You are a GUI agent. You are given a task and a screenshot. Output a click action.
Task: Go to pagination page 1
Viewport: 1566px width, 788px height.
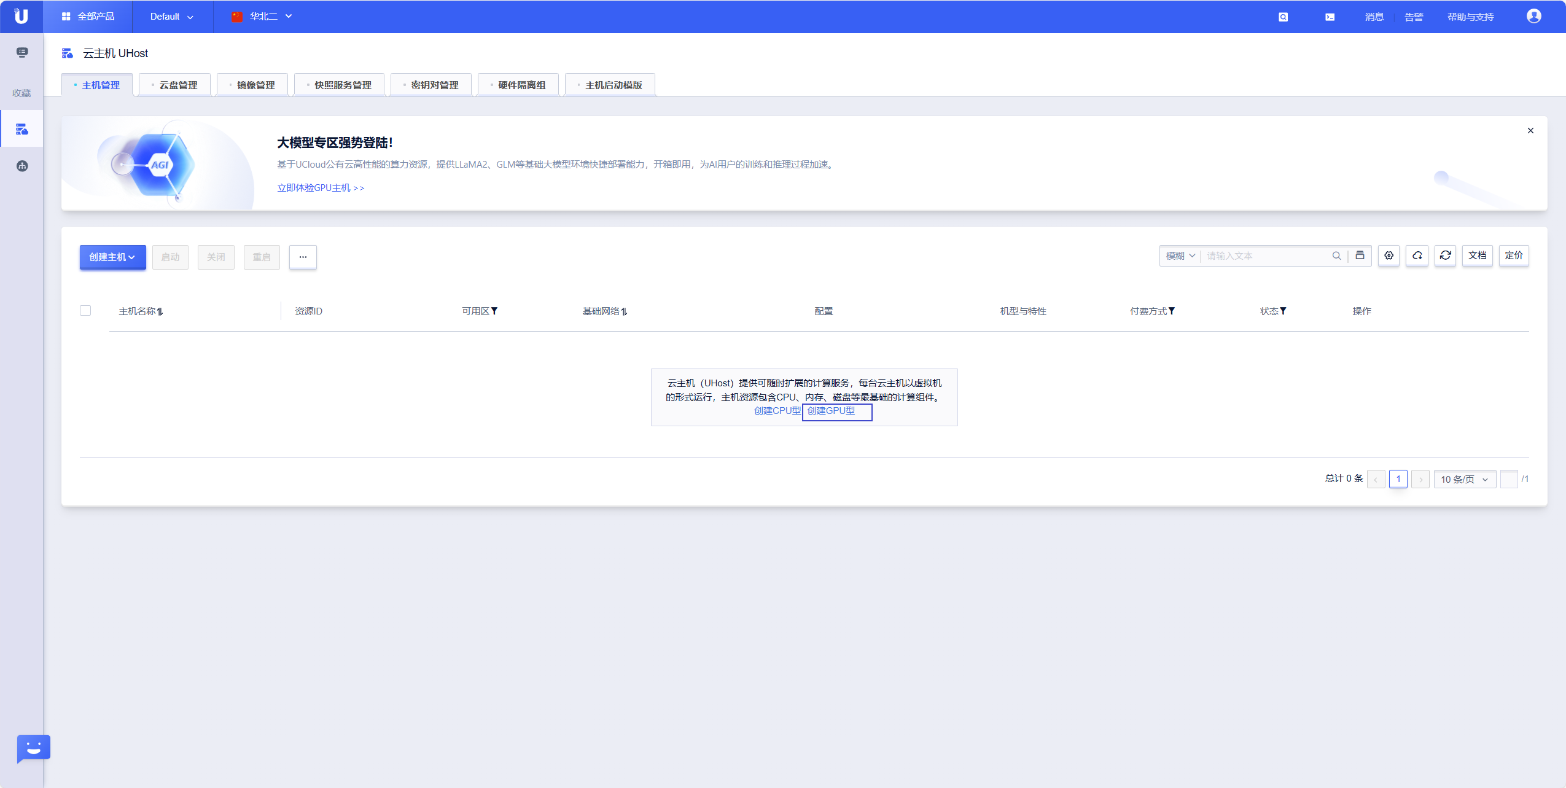(1398, 479)
